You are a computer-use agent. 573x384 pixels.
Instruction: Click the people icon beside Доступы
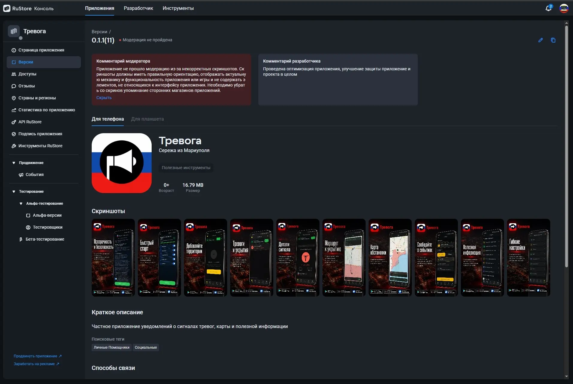(x=13, y=74)
